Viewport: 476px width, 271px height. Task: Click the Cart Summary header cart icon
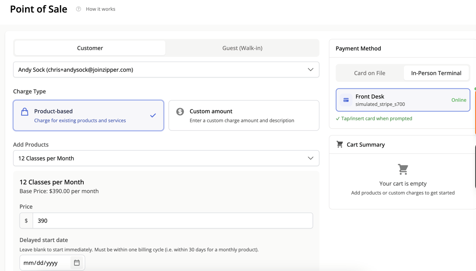pyautogui.click(x=340, y=144)
